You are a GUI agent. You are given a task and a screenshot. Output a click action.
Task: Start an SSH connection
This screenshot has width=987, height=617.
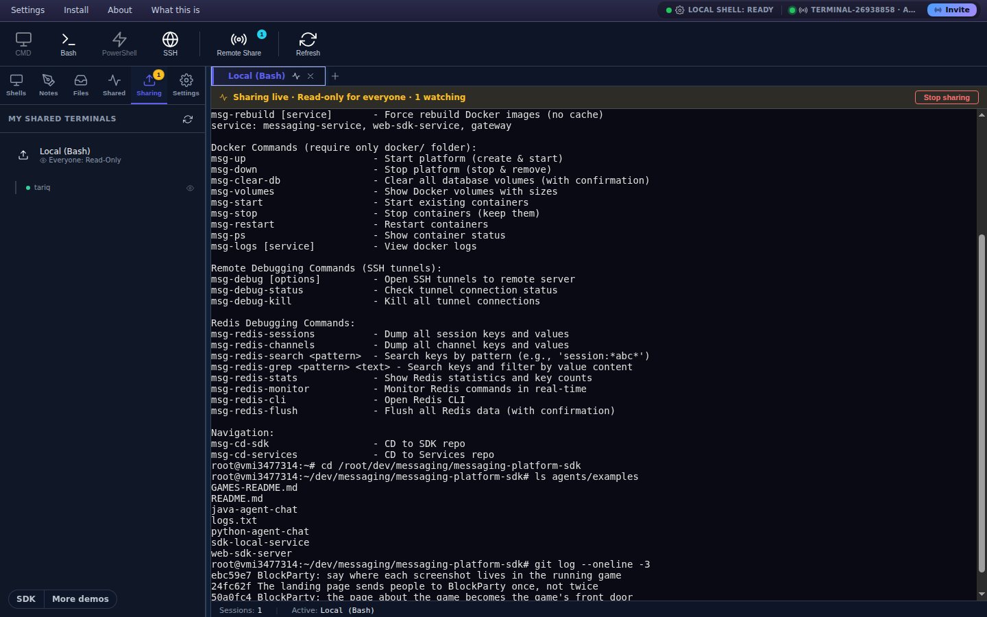(170, 44)
